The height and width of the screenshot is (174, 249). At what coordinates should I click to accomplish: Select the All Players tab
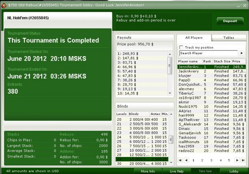coord(194,38)
